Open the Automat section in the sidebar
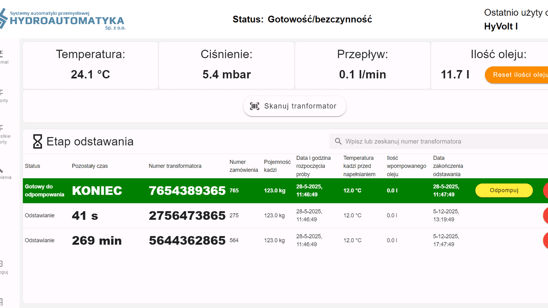 (x=3, y=57)
